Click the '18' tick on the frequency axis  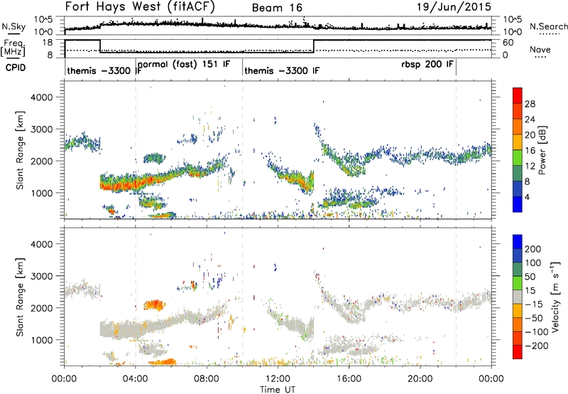click(47, 43)
